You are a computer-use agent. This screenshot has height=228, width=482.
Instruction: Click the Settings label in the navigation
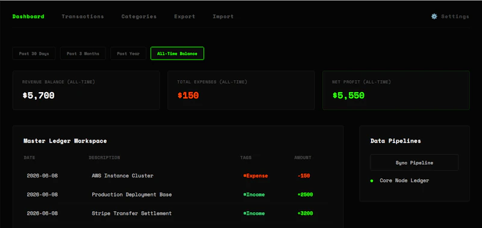tap(455, 17)
